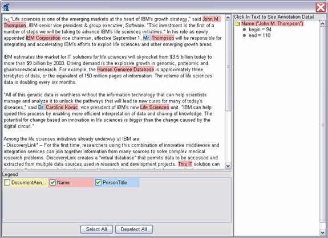Click the highlighted "Human Genome Database" annotation
Image resolution: width=328 pixels, height=238 pixels.
click(x=125, y=69)
